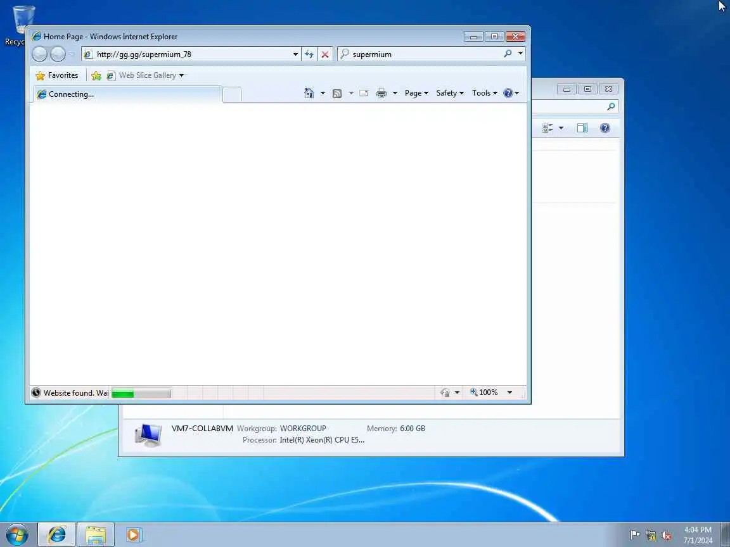Viewport: 730px width, 547px height.
Task: Expand the security zone dropdown in status bar
Action: (x=457, y=393)
